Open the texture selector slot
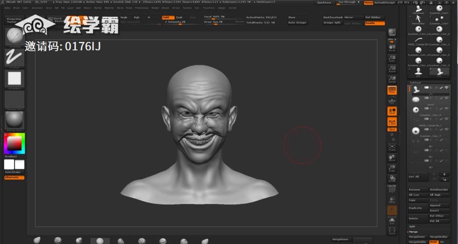 (14, 99)
